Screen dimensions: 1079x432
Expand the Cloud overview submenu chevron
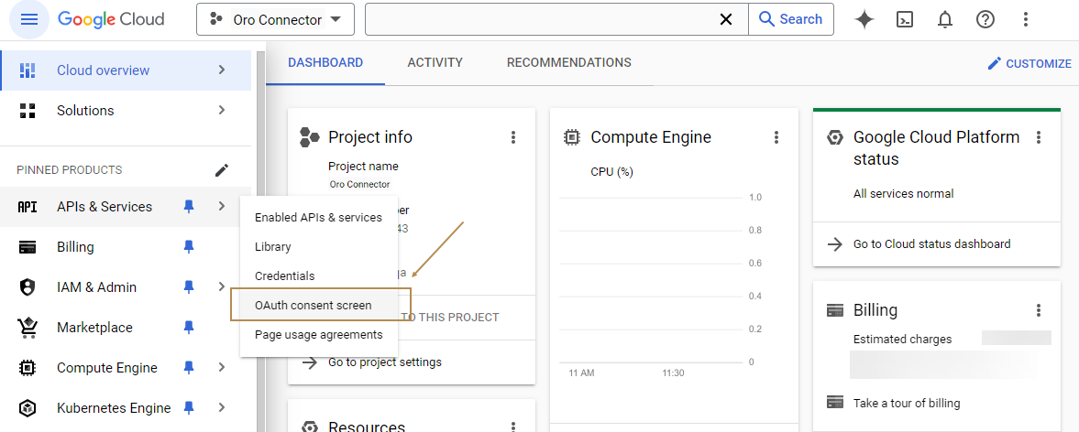point(221,70)
